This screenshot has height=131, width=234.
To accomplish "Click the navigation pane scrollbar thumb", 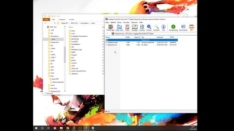I will click(x=65, y=55).
